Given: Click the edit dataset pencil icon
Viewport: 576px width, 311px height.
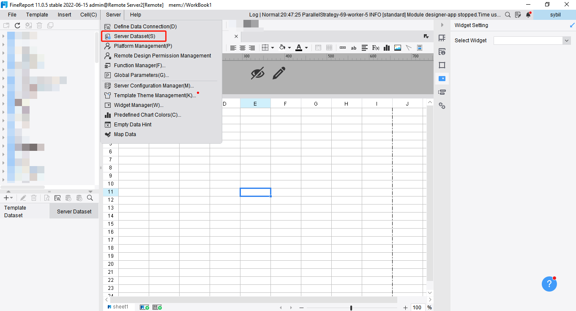Looking at the screenshot, I should [23, 198].
